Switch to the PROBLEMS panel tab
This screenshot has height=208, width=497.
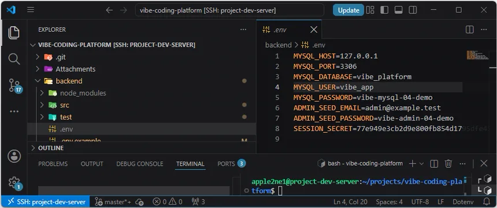[x=53, y=164]
